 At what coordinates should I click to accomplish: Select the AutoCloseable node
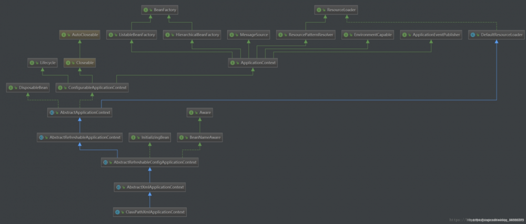point(79,35)
